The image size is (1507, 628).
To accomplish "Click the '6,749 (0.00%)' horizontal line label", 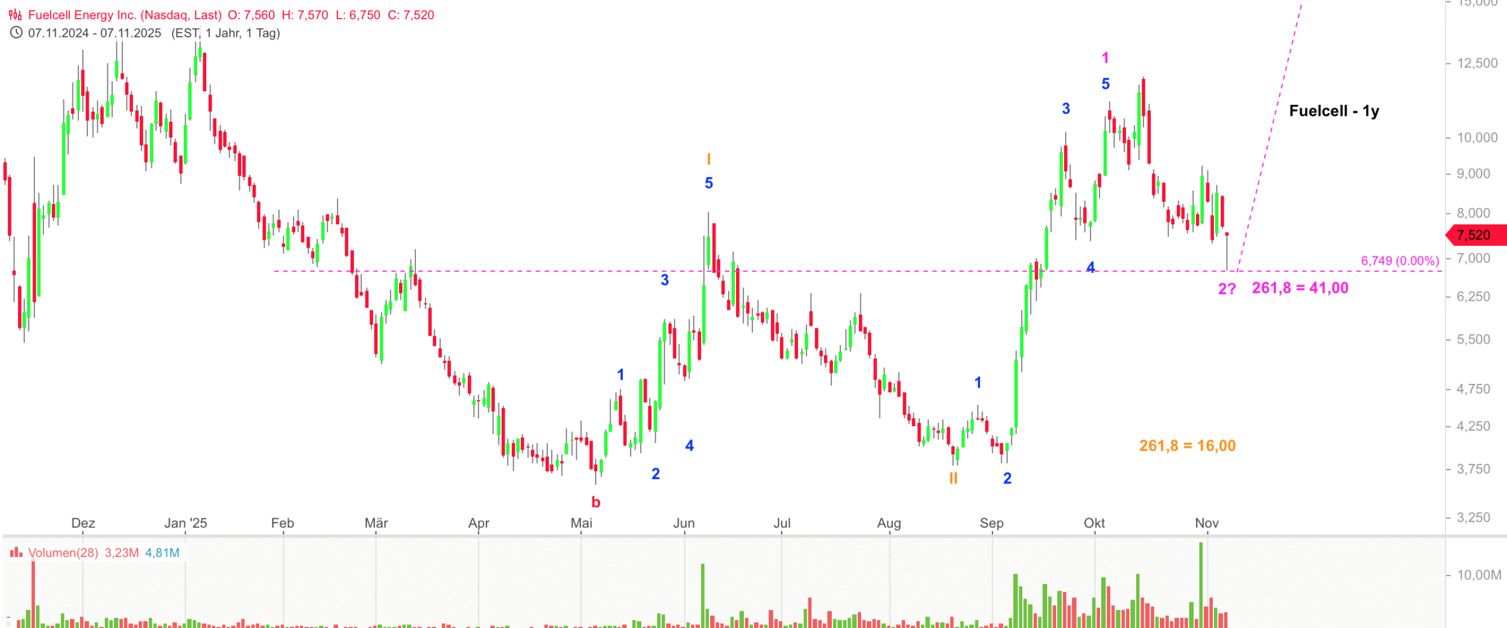I will (1400, 261).
